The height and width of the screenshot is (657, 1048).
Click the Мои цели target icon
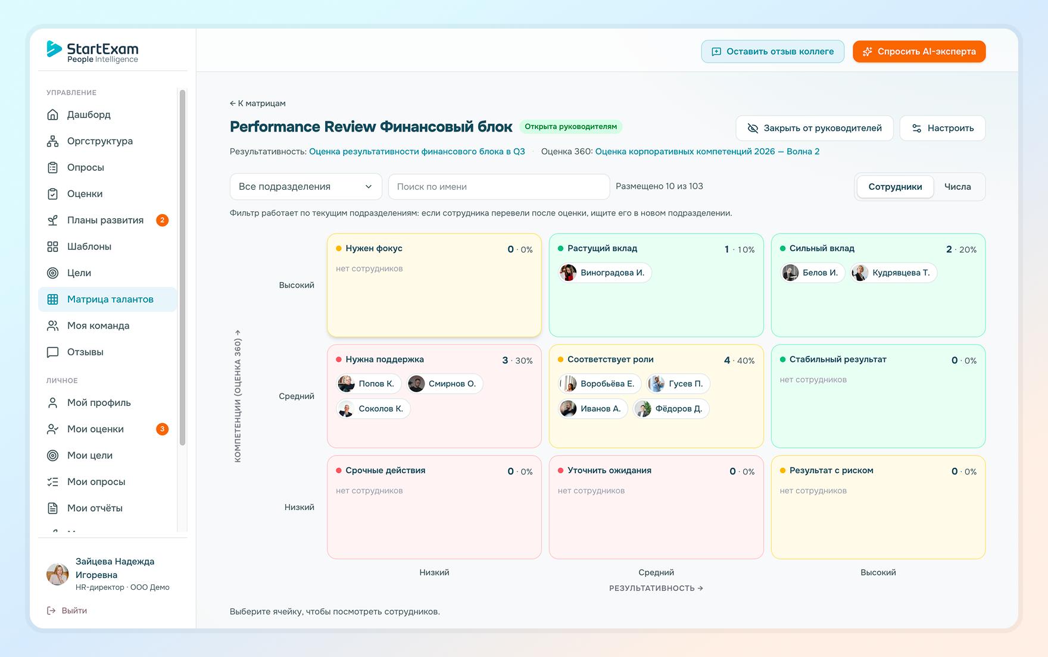(53, 455)
